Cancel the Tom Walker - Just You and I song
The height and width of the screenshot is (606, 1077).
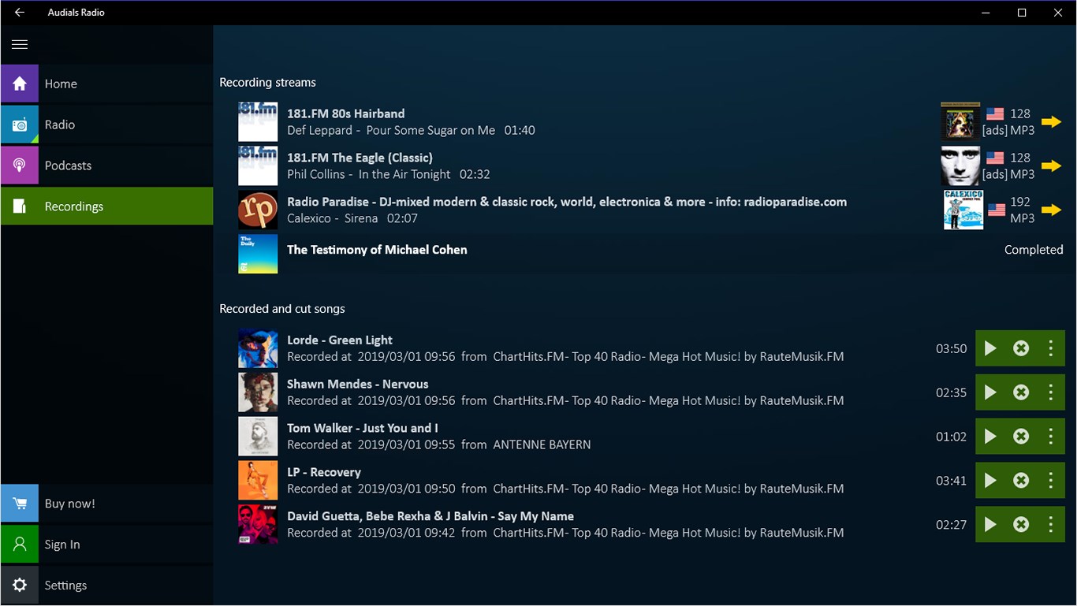tap(1020, 436)
